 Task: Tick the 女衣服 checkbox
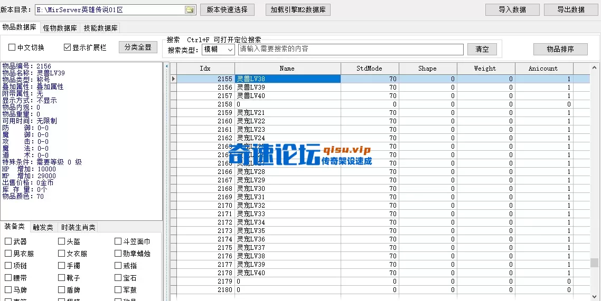click(61, 254)
